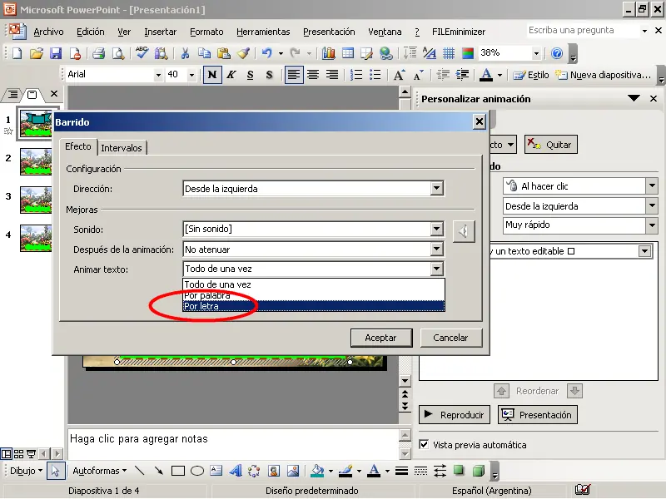This screenshot has height=499, width=666.
Task: Click the Save icon in the toolbar
Action: point(56,53)
